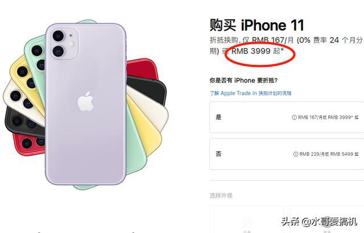Click the red iPhone on the right
Screen dimensions: 364x233
pyautogui.click(x=142, y=69)
